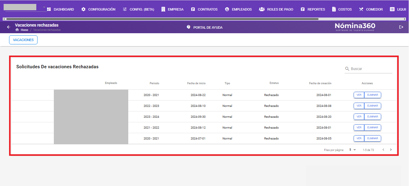Click the 1-5 de 73 pagination text

368,150
